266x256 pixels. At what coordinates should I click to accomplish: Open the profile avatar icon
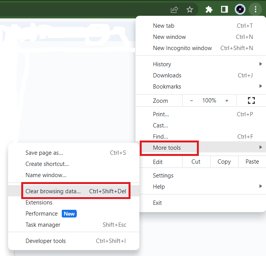(x=240, y=10)
